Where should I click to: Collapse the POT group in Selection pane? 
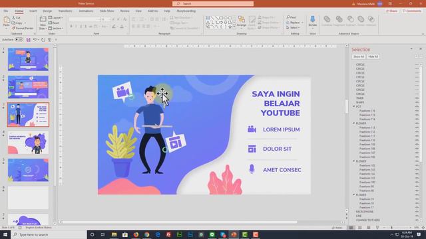(x=354, y=106)
